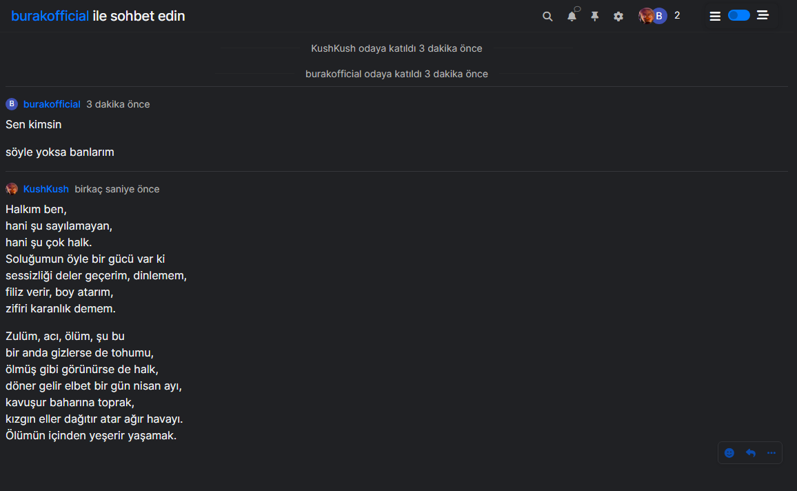Open the right list menu icon

(x=763, y=15)
